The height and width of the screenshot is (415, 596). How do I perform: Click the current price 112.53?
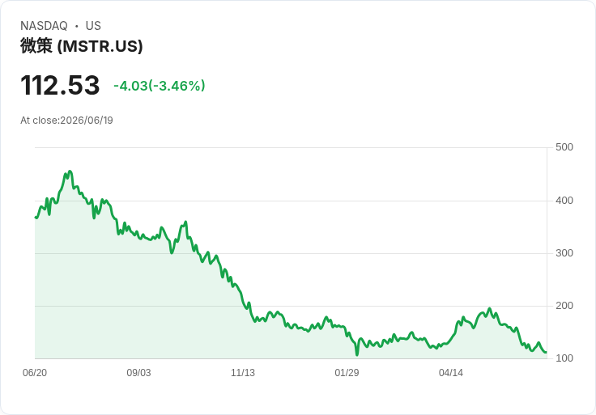click(60, 85)
